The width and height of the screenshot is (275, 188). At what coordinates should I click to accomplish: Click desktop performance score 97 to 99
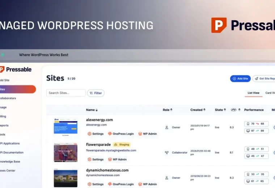257,131
